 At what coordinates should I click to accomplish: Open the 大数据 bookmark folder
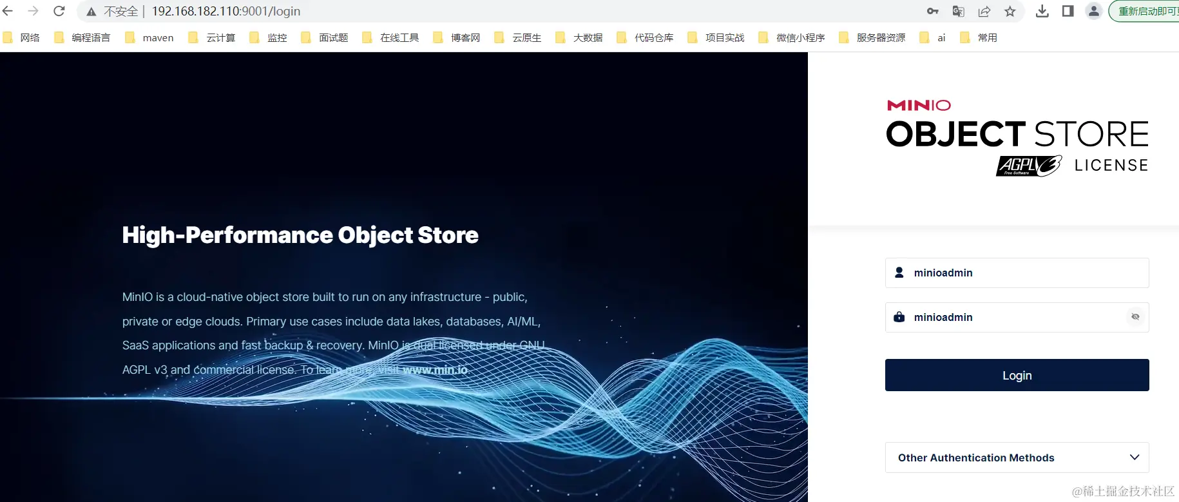pos(579,37)
